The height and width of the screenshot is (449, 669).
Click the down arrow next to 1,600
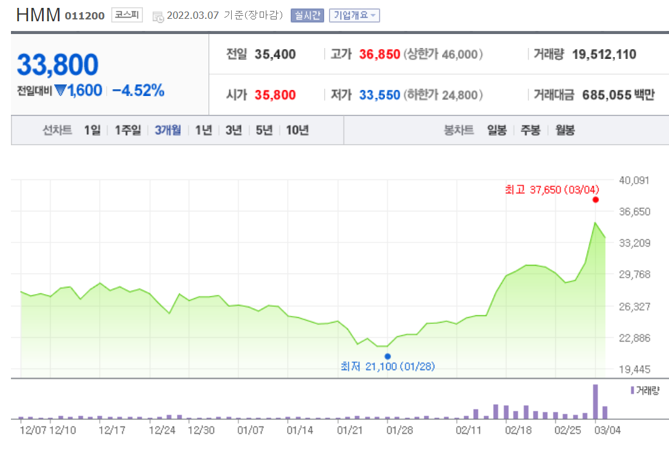coord(61,91)
